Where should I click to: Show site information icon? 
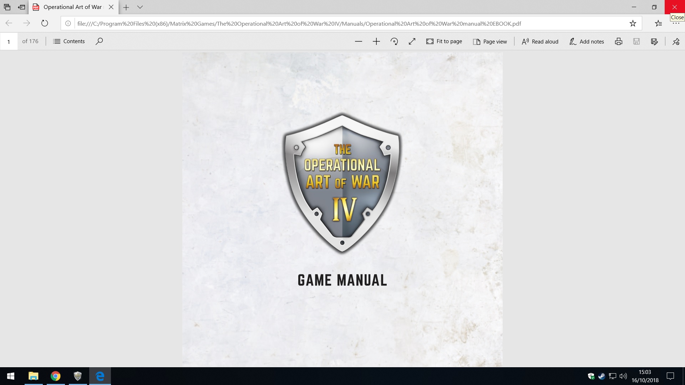click(x=68, y=24)
